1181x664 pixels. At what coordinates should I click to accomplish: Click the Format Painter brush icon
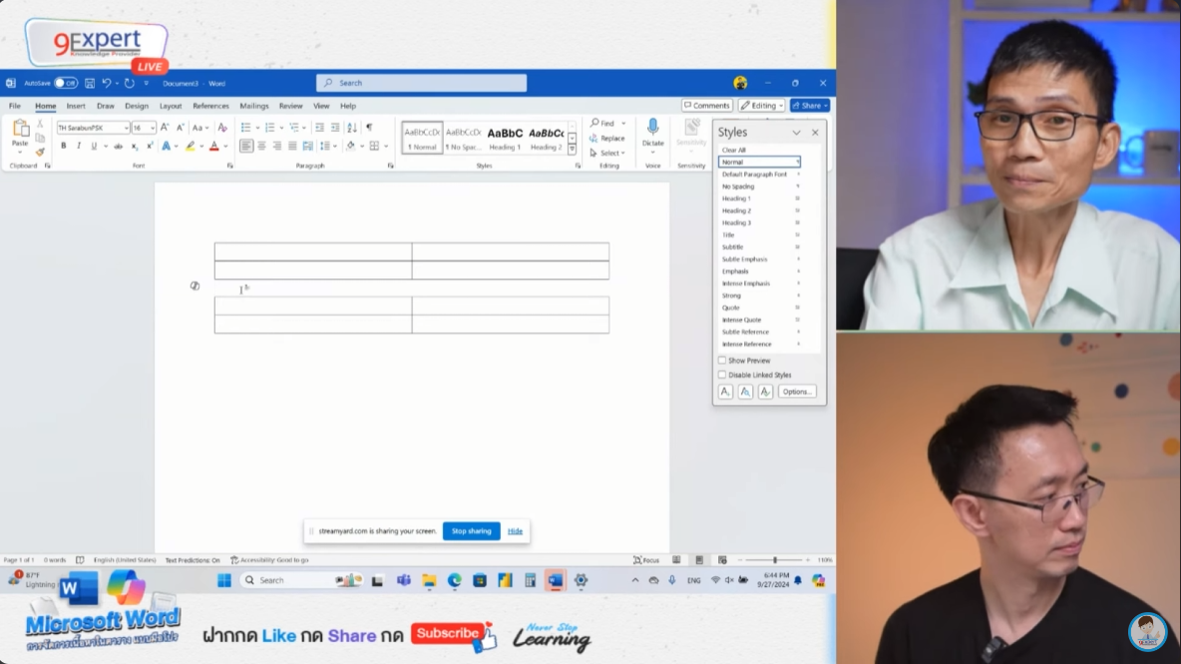[40, 153]
